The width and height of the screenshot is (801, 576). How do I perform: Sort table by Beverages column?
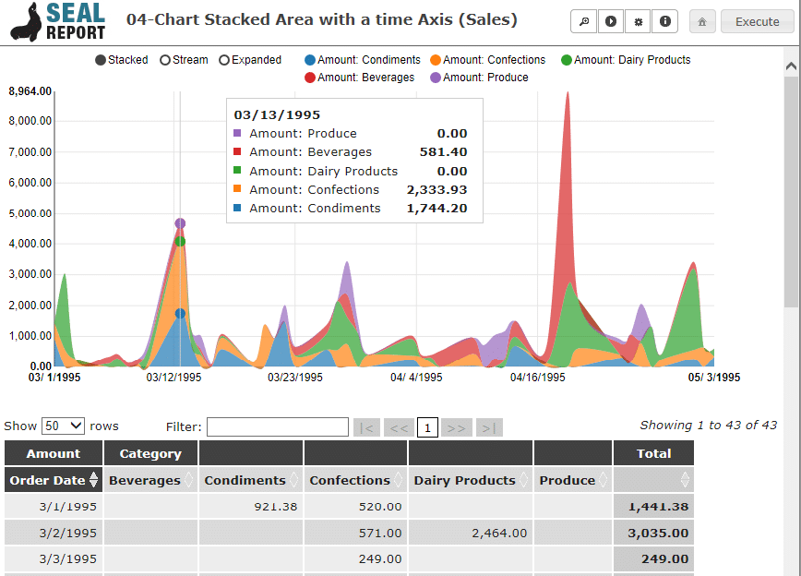click(x=150, y=480)
